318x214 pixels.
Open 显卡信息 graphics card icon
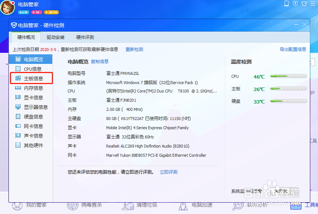(x=18, y=97)
